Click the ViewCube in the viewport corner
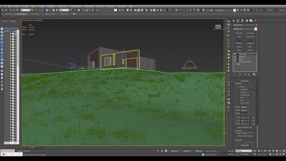The height and width of the screenshot is (161, 286). coord(218,27)
